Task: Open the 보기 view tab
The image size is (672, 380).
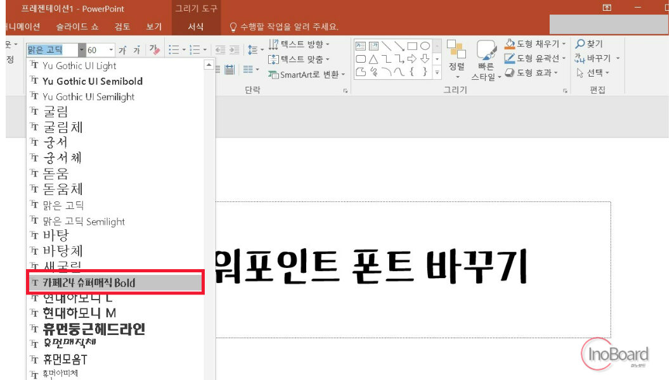Action: [154, 27]
